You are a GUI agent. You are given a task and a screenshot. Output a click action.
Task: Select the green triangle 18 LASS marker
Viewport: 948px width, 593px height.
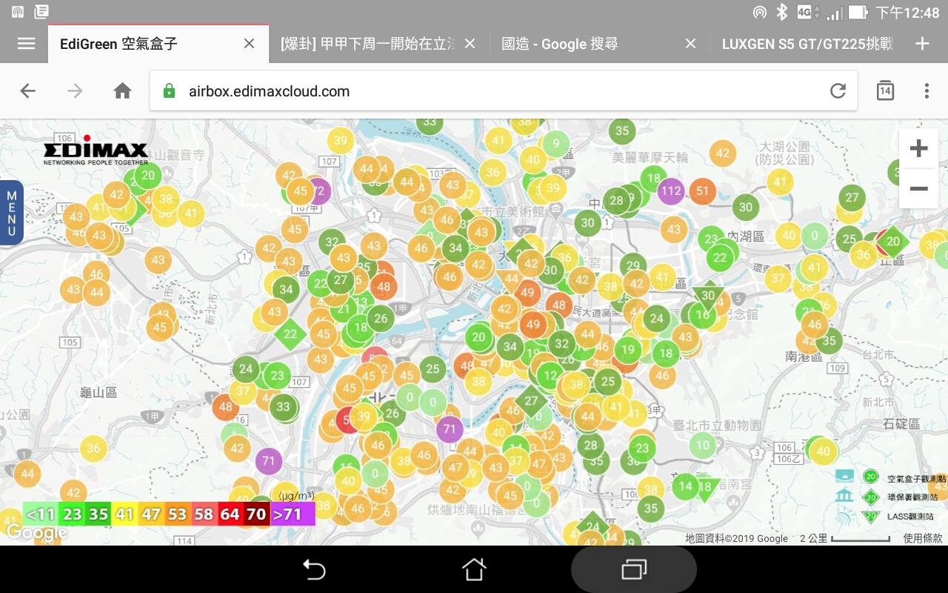click(x=706, y=488)
